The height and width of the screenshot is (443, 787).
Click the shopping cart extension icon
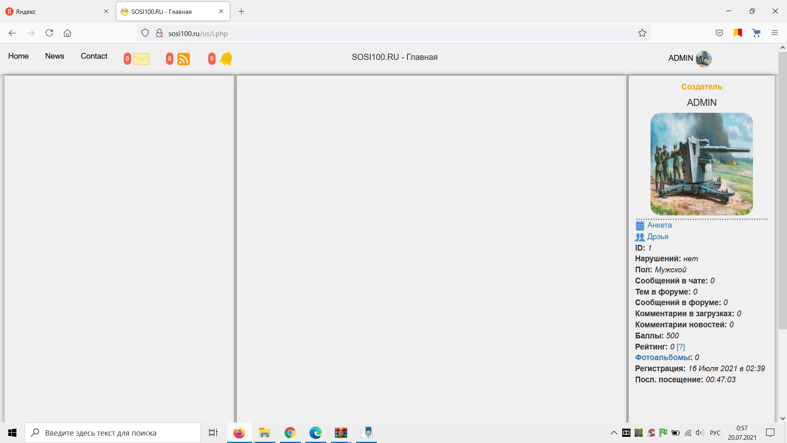coord(756,33)
